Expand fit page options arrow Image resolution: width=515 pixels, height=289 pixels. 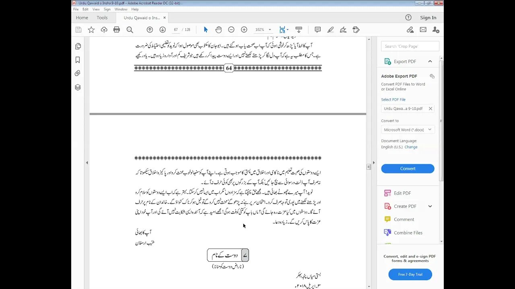287,30
